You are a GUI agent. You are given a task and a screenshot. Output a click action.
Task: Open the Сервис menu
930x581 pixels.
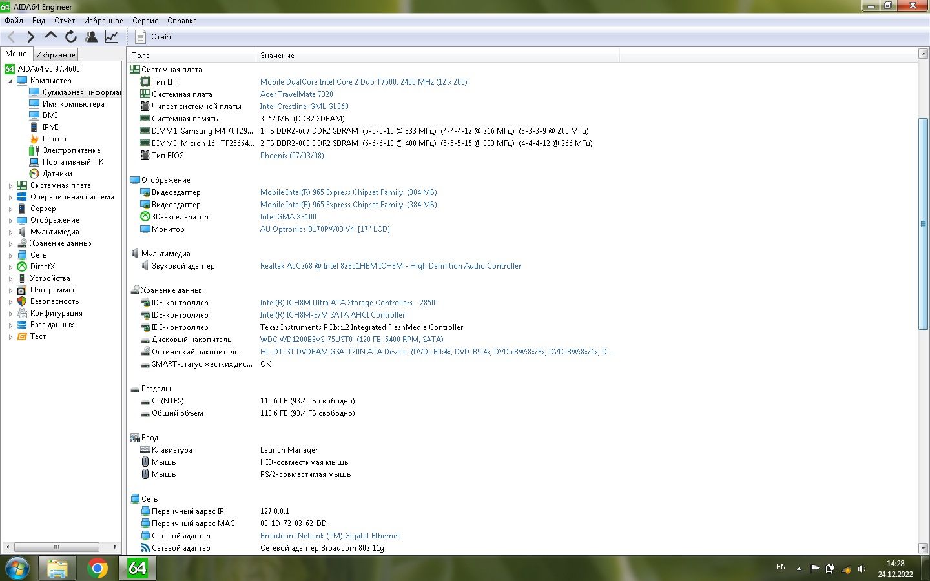coord(145,21)
